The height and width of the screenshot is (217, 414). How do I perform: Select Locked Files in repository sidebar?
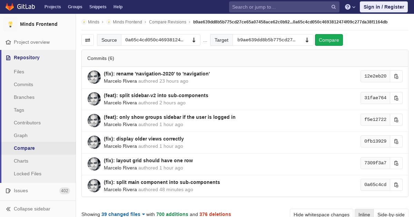coord(28,174)
